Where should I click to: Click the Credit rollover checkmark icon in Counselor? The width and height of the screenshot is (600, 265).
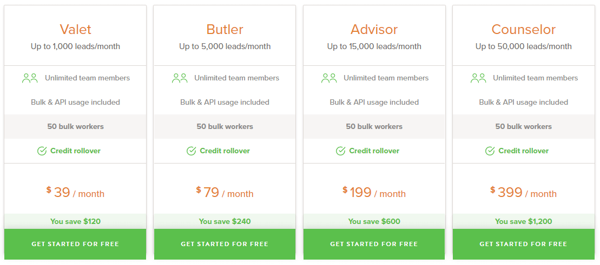point(490,151)
